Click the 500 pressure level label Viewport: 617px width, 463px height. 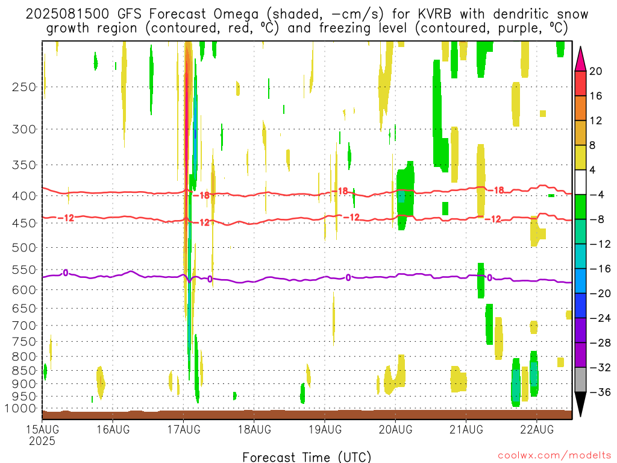[x=24, y=248]
